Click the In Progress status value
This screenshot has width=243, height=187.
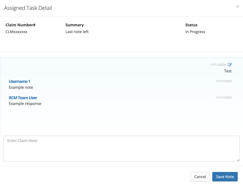195,32
